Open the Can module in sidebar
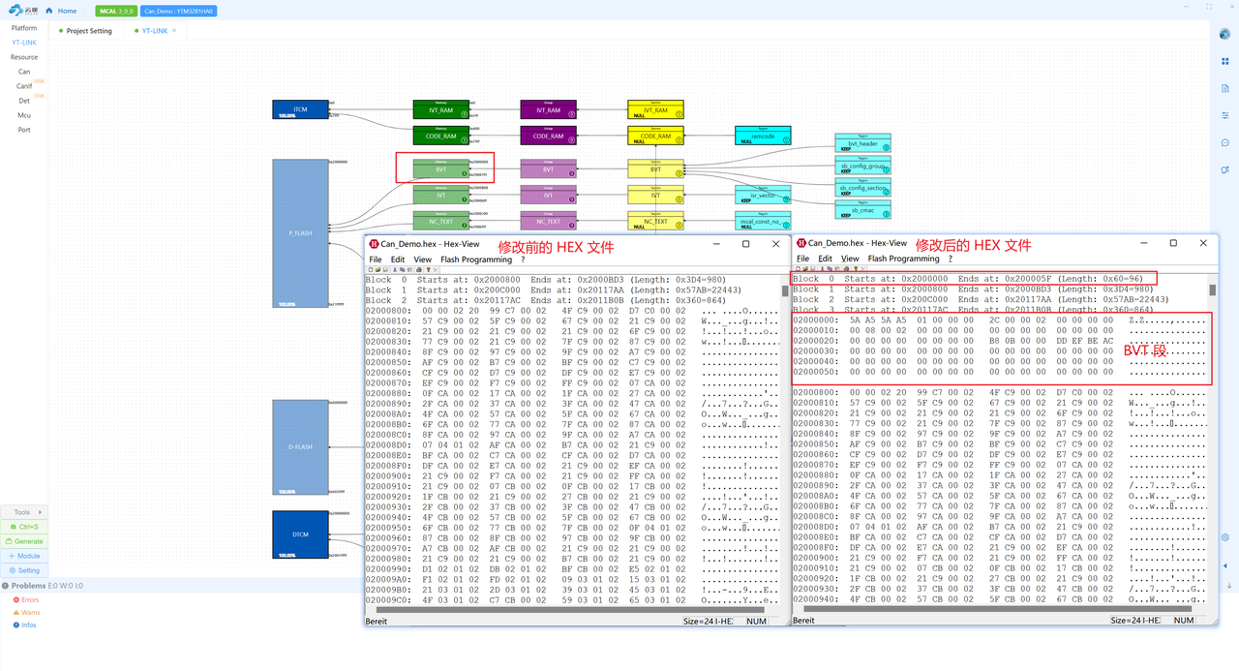This screenshot has width=1239, height=671. pyautogui.click(x=24, y=72)
